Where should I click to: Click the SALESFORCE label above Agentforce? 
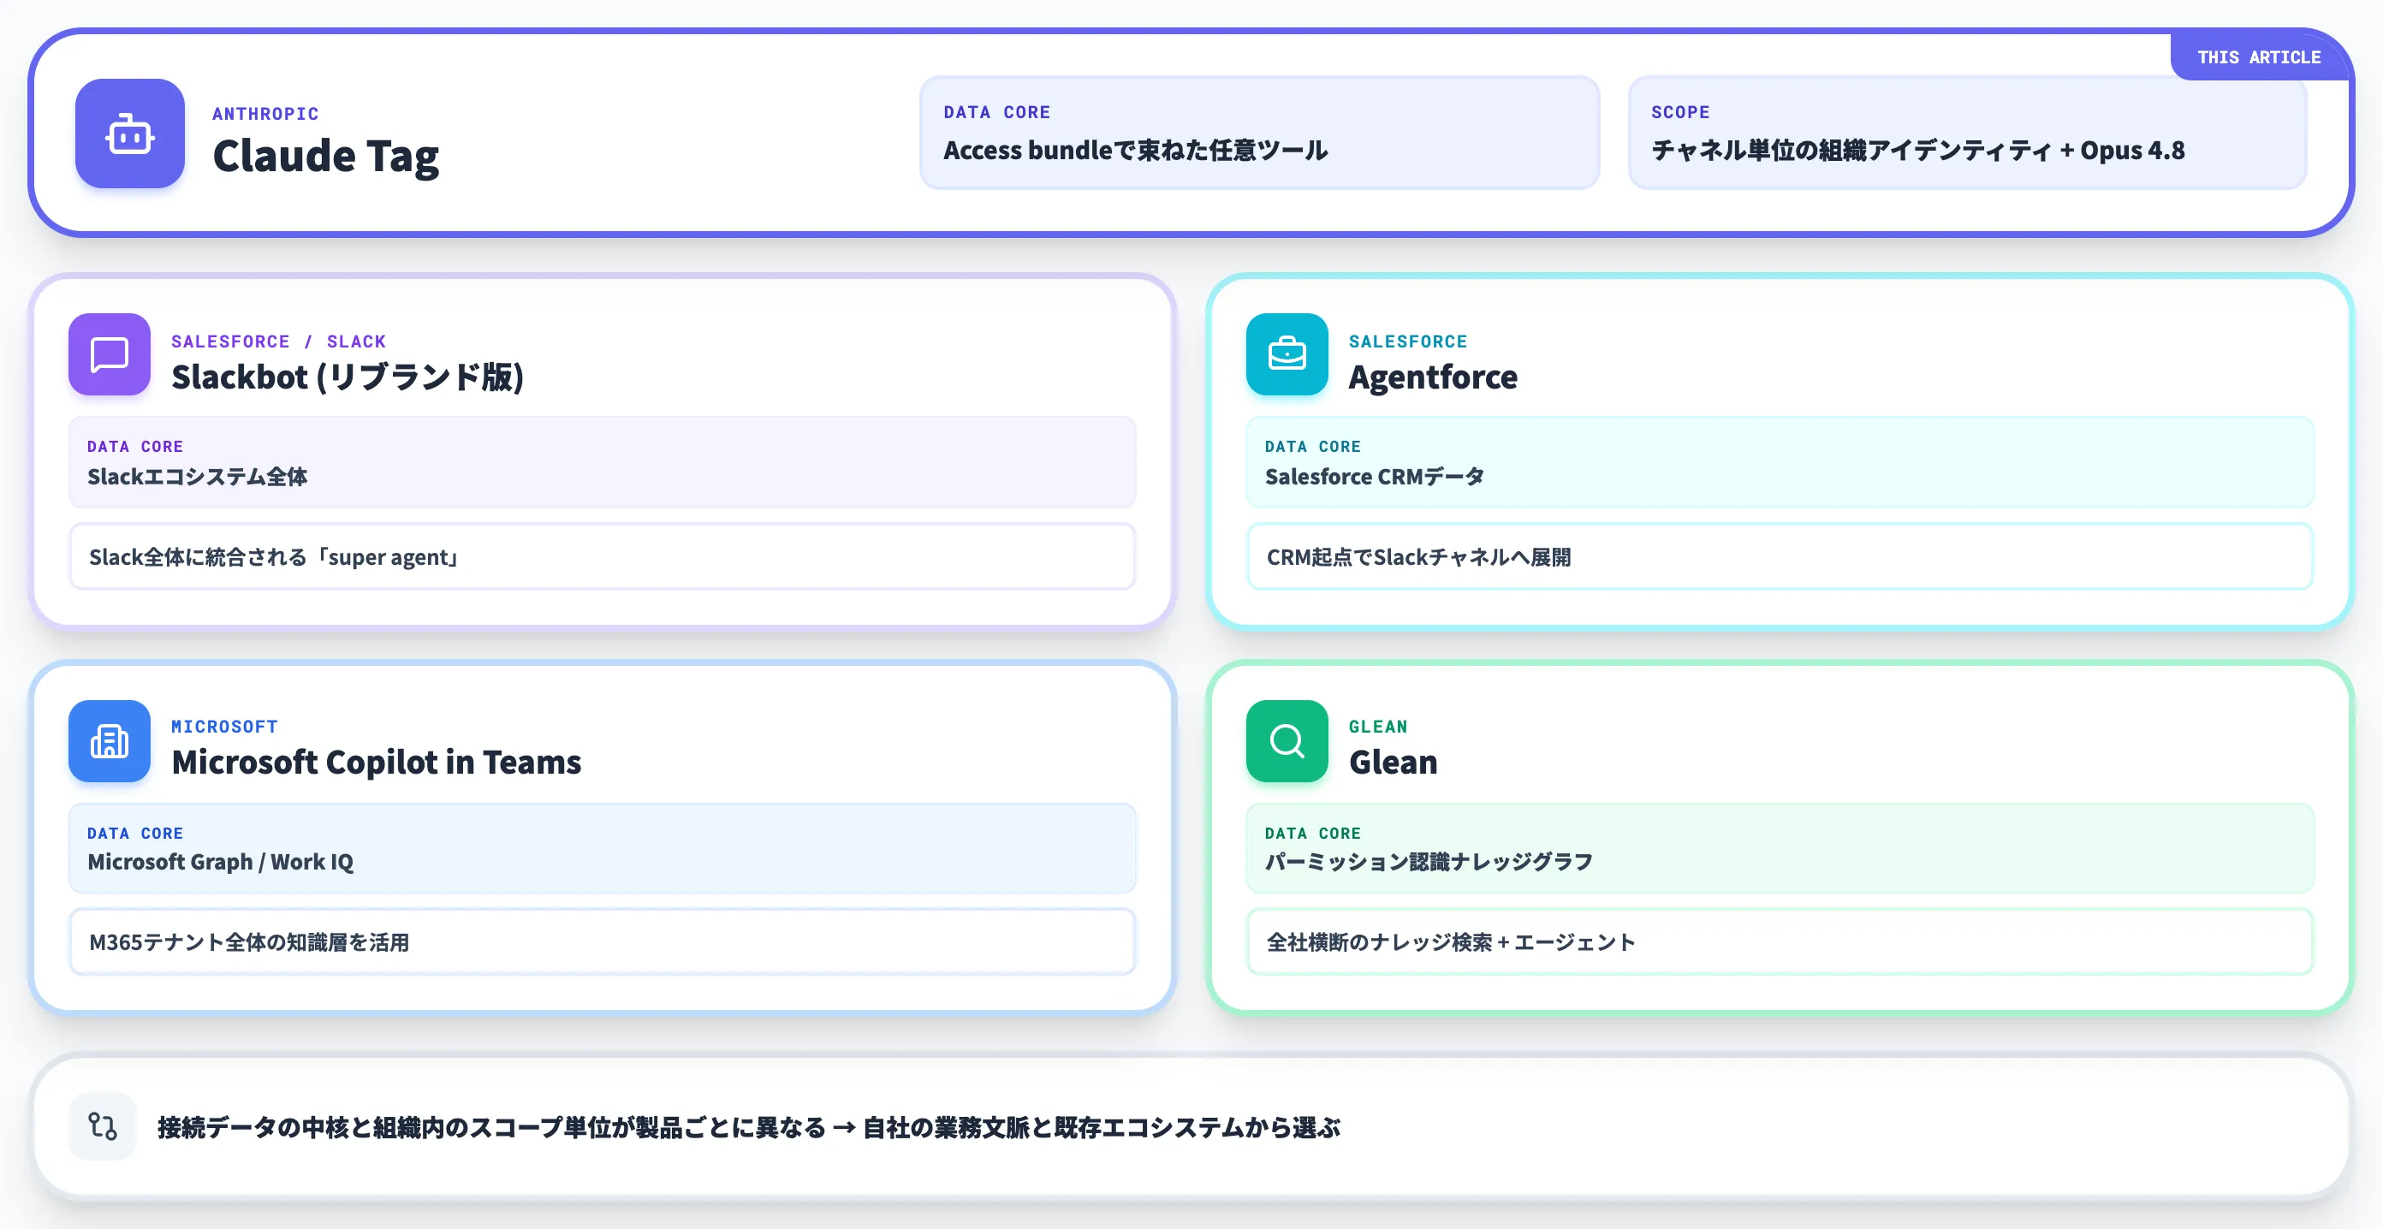click(x=1407, y=341)
